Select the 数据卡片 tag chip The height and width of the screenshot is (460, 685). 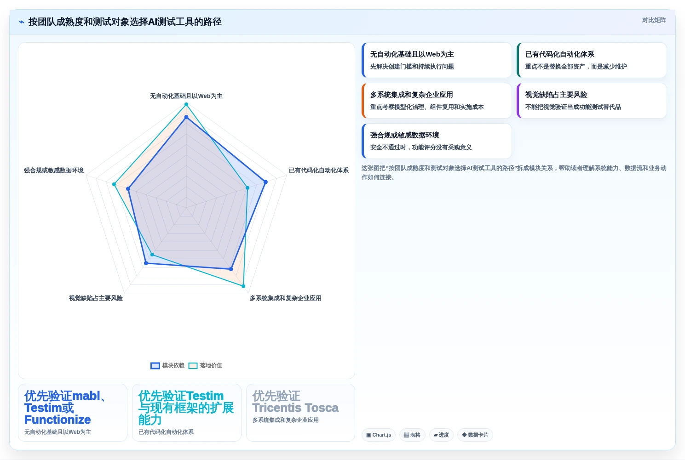pyautogui.click(x=475, y=435)
